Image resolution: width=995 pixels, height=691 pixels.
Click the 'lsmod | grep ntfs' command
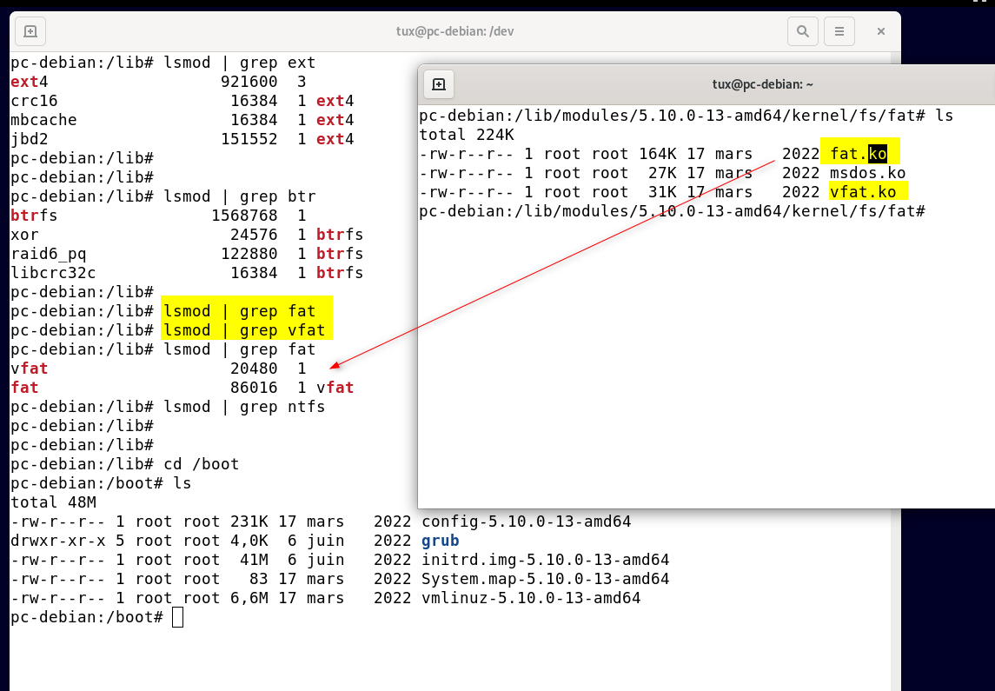[x=244, y=406]
